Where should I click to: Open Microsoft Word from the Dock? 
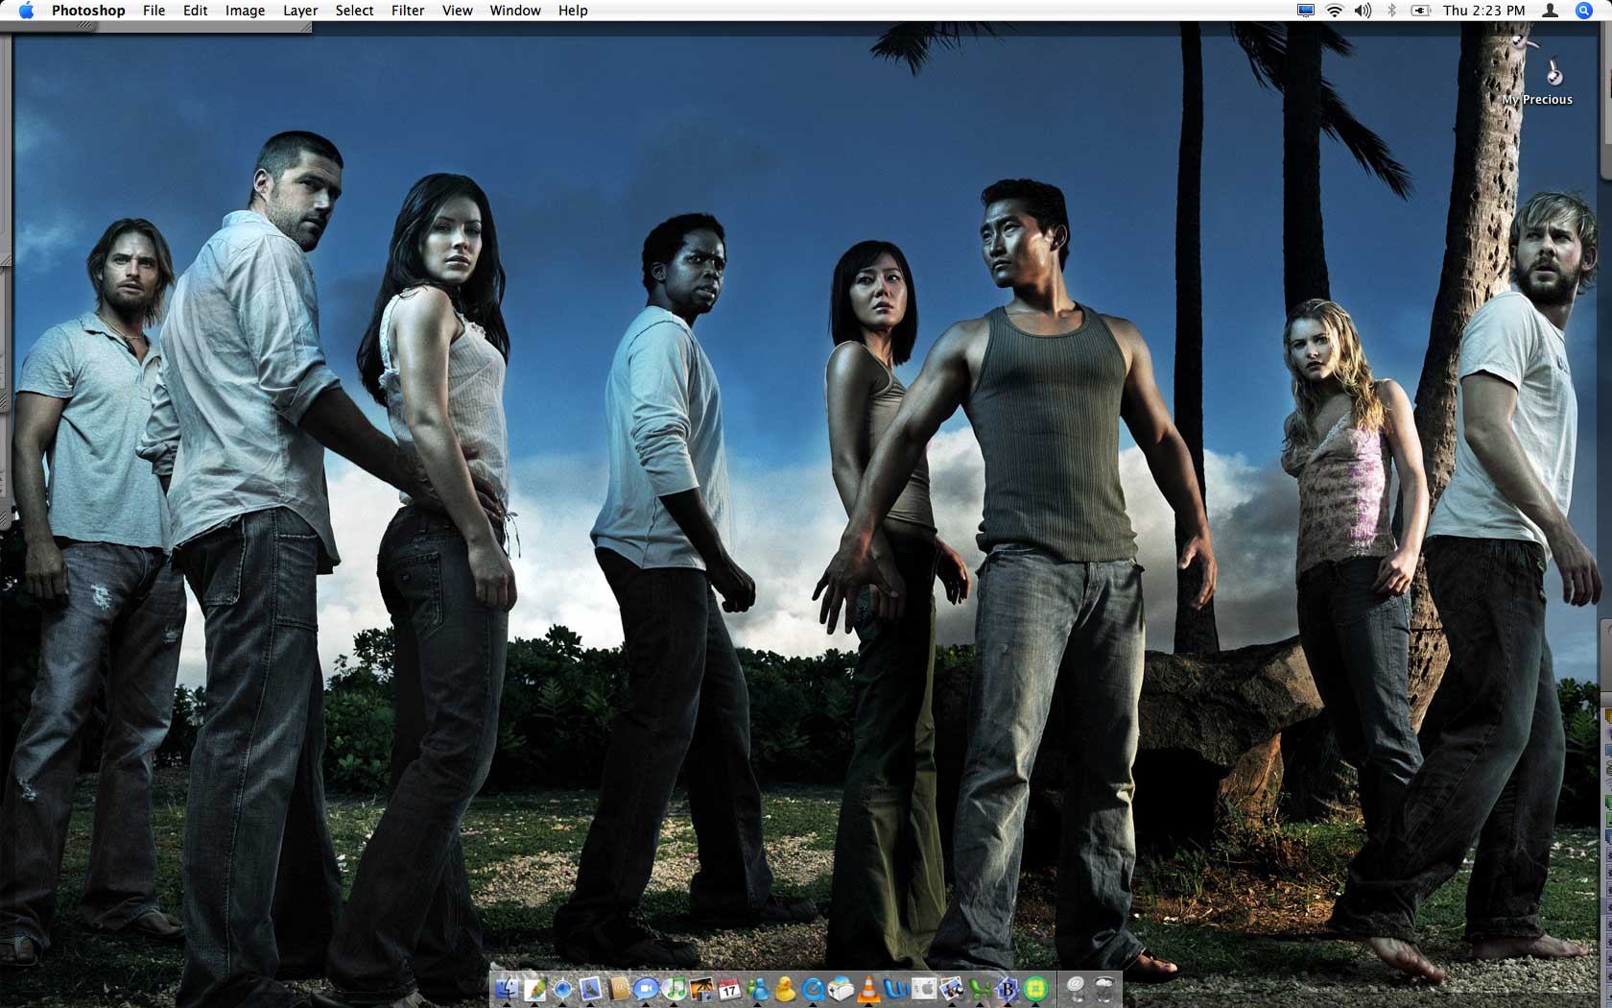(897, 989)
